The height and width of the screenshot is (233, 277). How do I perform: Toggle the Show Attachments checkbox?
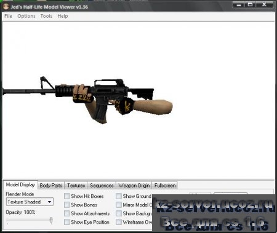click(67, 213)
